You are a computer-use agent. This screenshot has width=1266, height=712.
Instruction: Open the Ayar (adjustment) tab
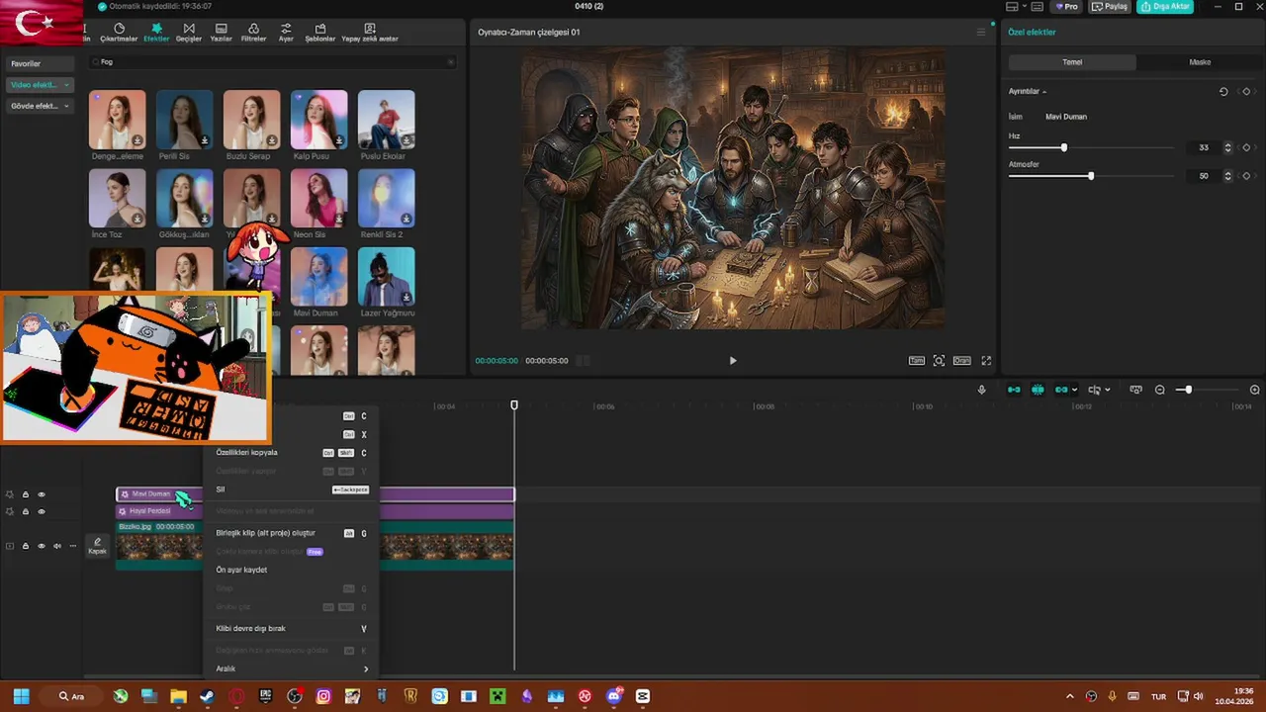pos(286,33)
